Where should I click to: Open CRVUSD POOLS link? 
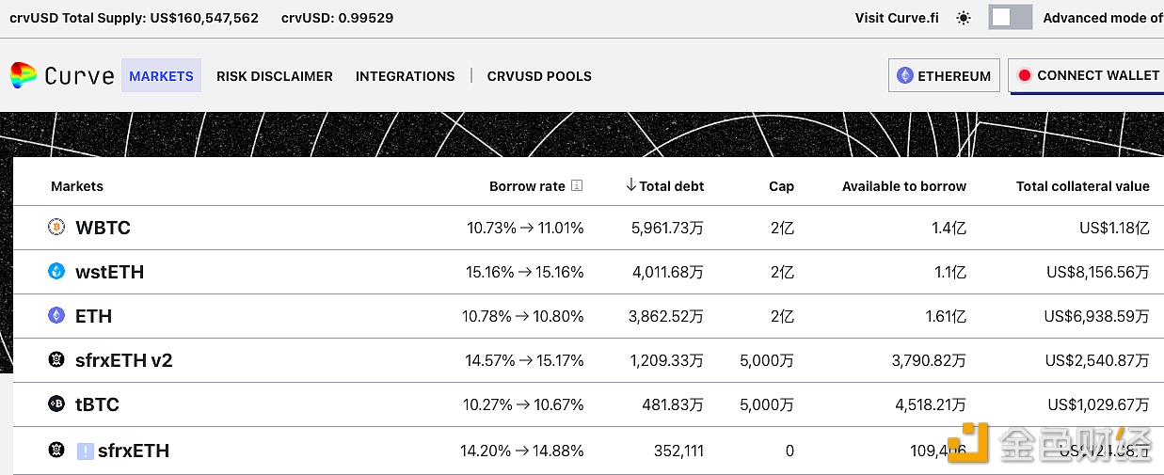[539, 76]
